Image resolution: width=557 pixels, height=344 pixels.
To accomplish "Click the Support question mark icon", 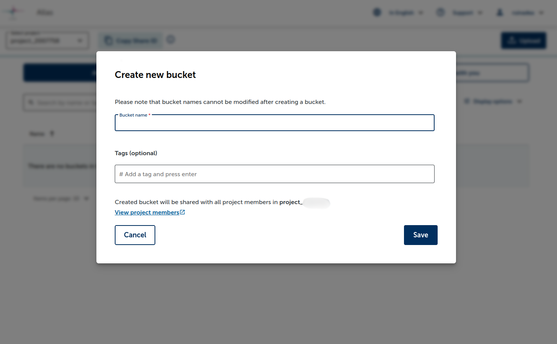I will point(440,12).
